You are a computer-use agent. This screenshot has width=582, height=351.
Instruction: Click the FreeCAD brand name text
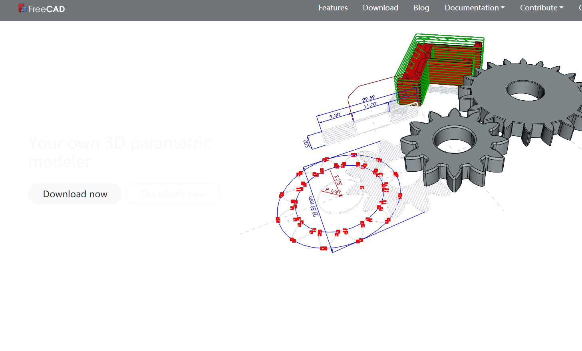point(47,9)
